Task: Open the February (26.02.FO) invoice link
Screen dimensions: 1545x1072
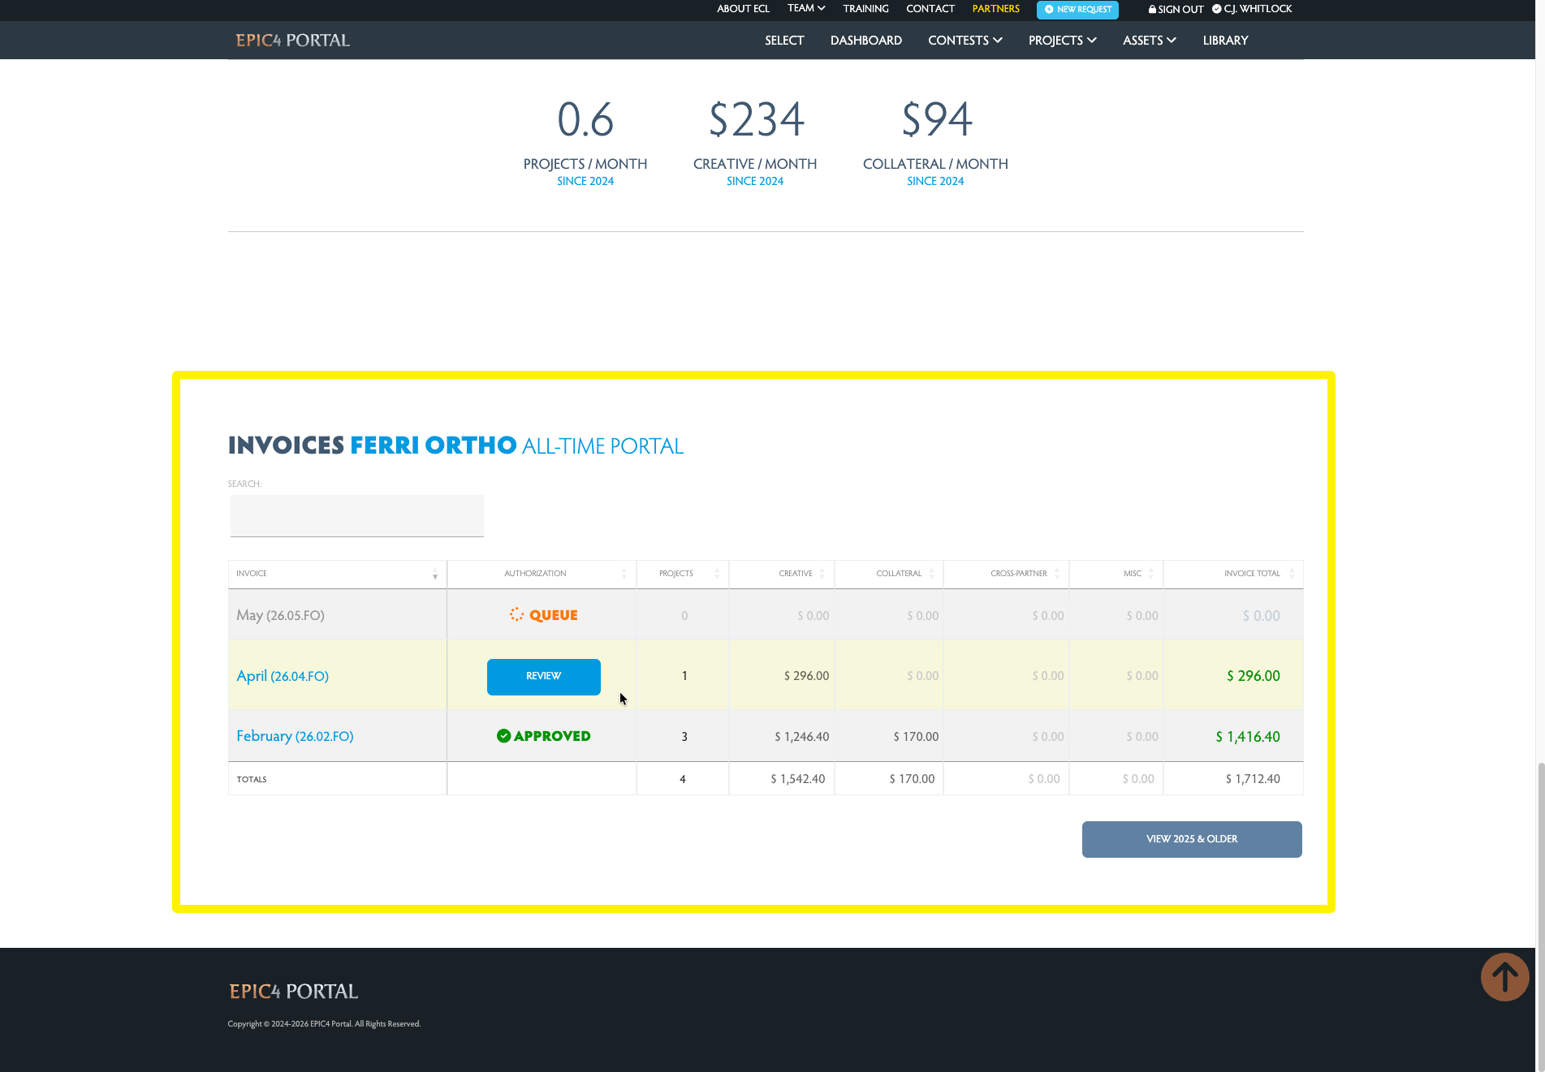Action: [x=295, y=736]
